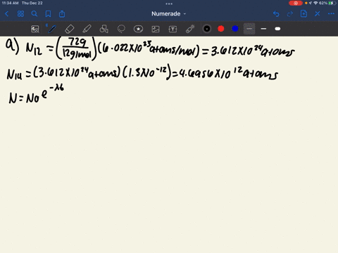Screen dimensions: 338x253
Task: Select the Shapes tool
Action: (x=104, y=29)
